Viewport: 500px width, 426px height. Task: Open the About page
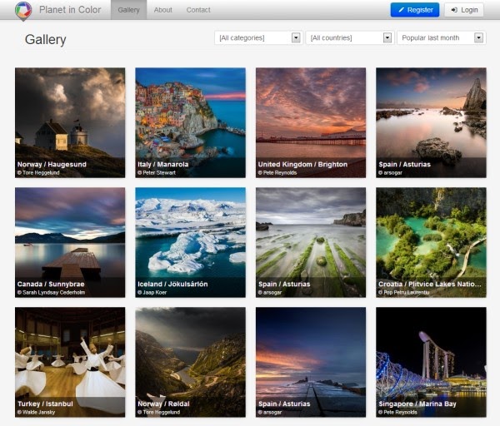[x=163, y=10]
